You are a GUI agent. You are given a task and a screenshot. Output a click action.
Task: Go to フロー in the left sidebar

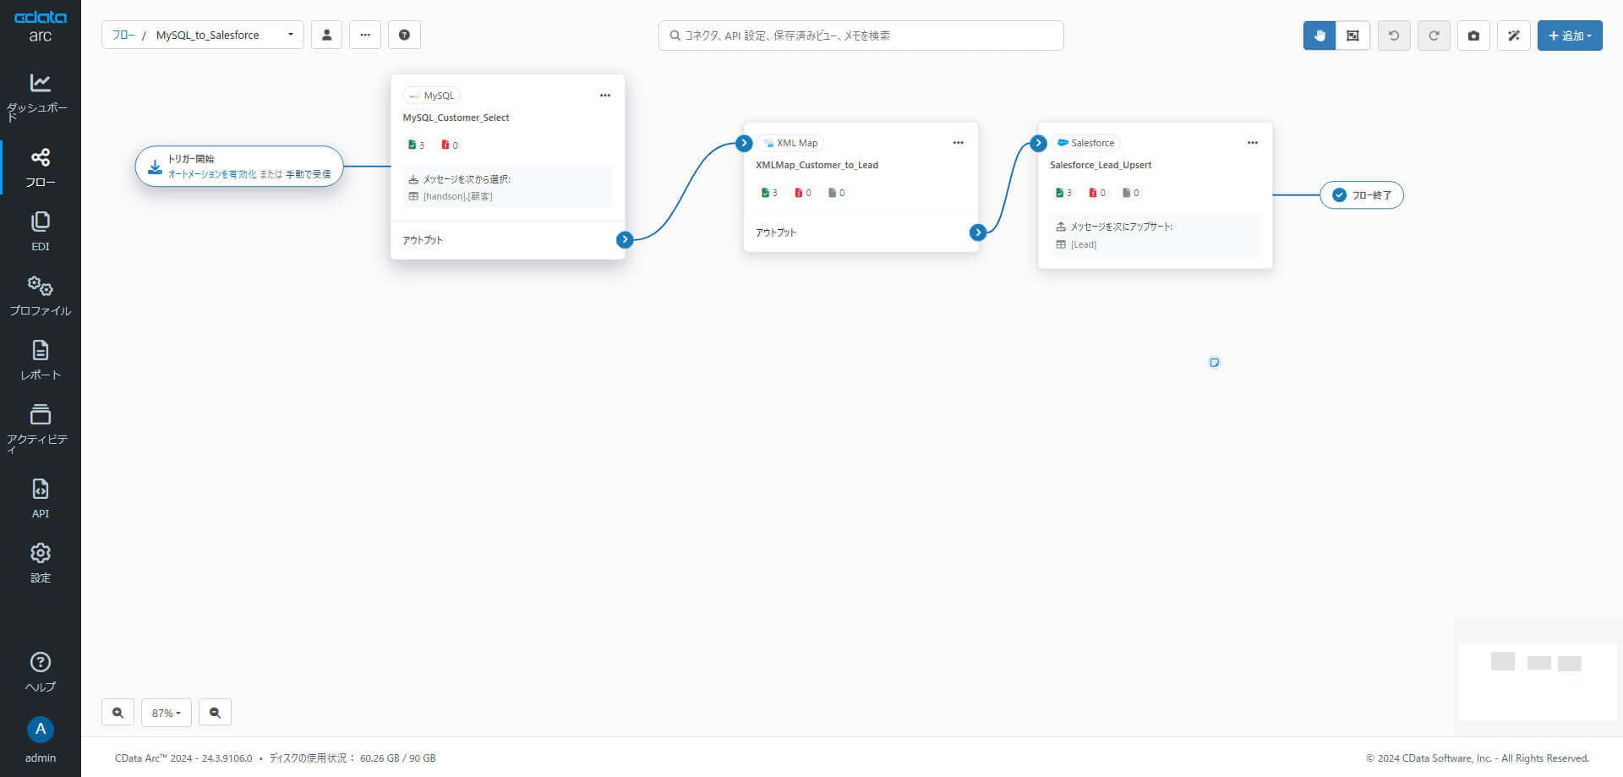40,167
